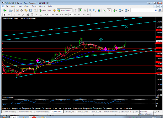The height and width of the screenshot is (118, 164).
Task: Switch chart to bar chart icon
Action: click(x=76, y=10)
